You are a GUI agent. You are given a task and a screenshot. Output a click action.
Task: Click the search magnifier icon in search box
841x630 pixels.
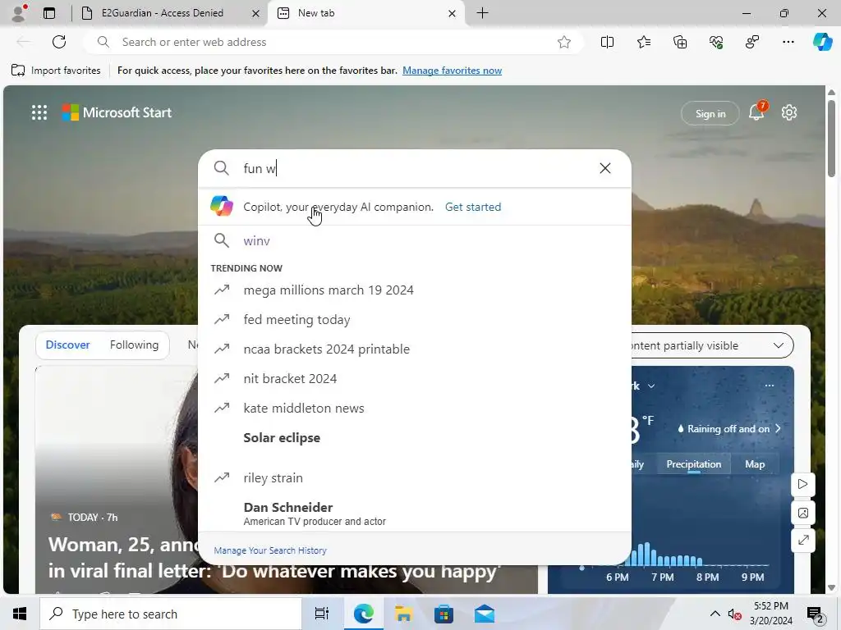point(222,168)
